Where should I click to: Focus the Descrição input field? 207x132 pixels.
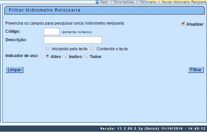tap(73, 40)
